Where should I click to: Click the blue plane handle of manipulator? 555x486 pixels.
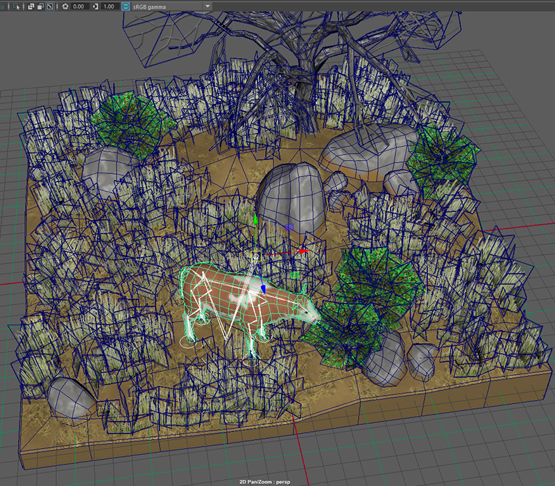[289, 227]
